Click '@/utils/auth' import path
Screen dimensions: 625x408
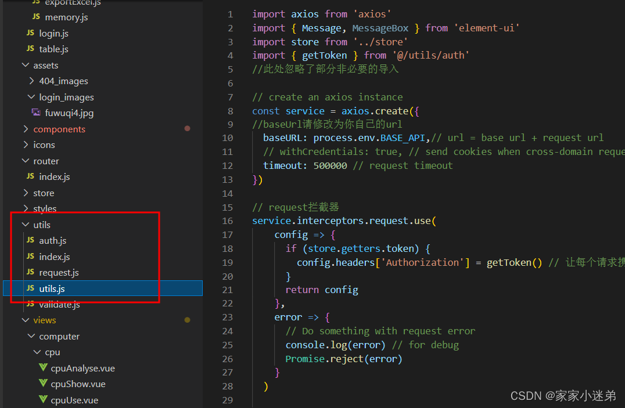431,55
